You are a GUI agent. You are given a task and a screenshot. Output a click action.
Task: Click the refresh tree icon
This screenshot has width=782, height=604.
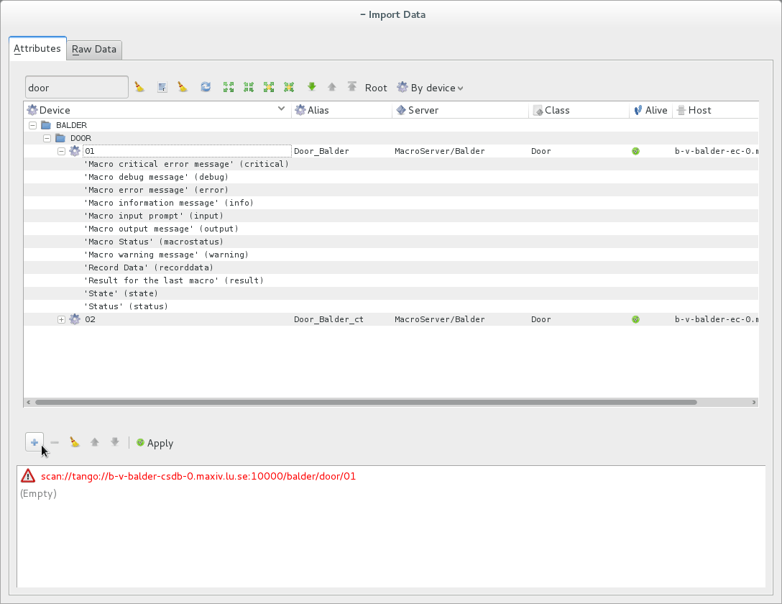206,86
